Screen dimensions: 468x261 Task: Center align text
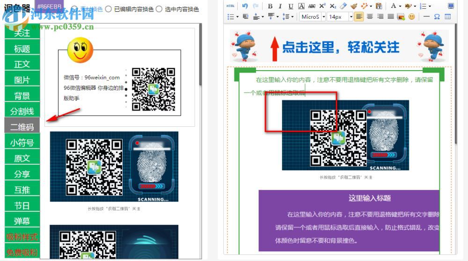coord(370,17)
